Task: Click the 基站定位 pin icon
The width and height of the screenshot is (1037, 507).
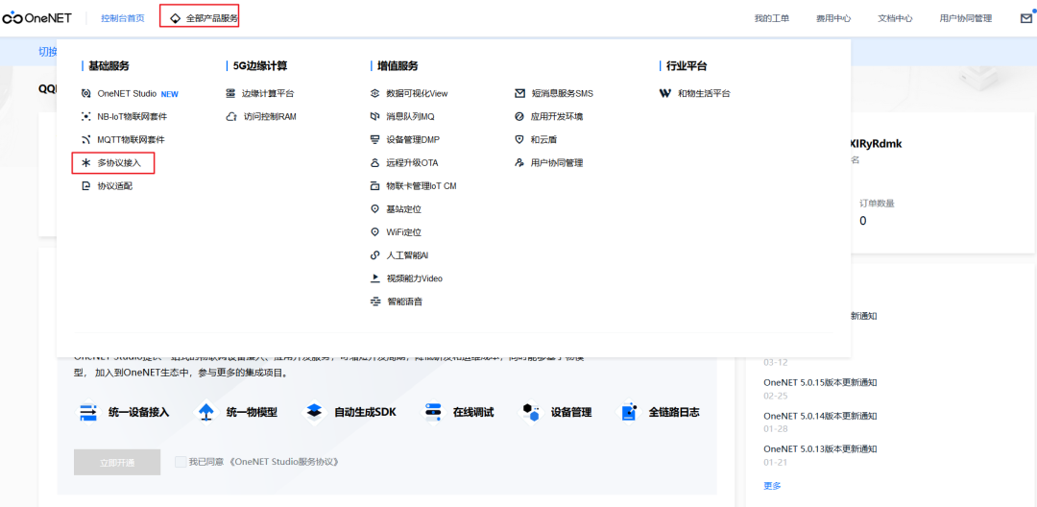Action: coord(375,209)
